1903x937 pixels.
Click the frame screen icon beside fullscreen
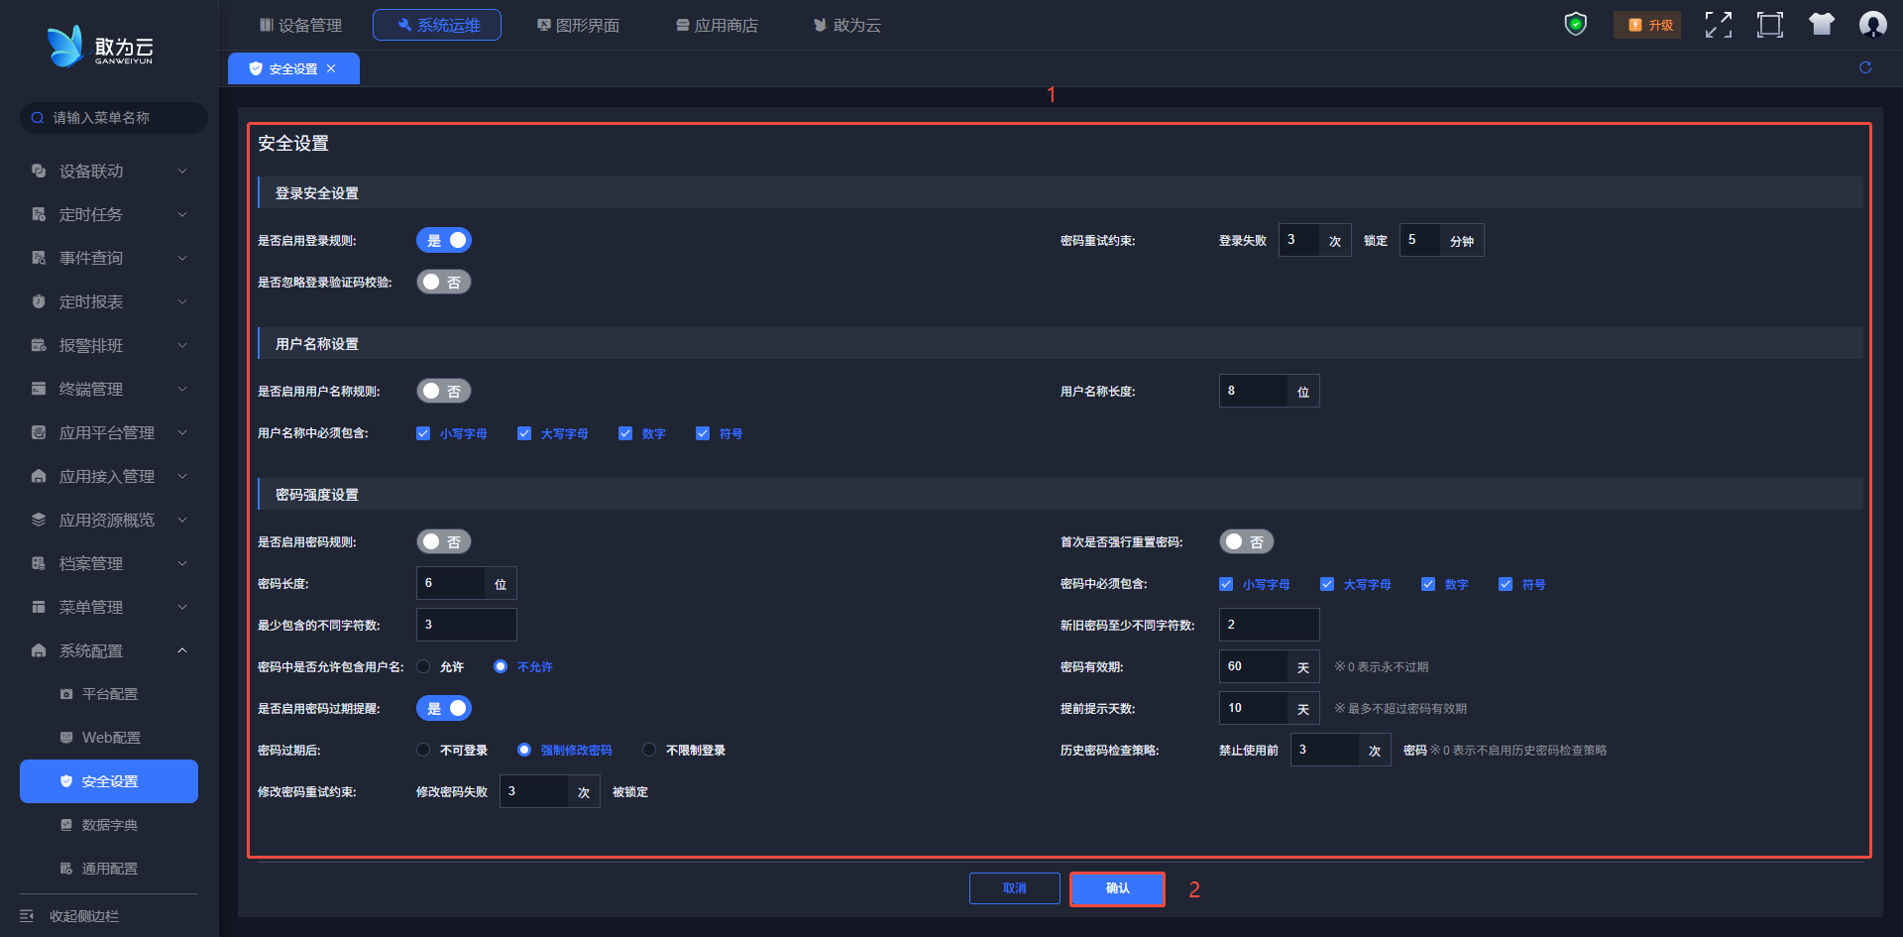[1769, 25]
